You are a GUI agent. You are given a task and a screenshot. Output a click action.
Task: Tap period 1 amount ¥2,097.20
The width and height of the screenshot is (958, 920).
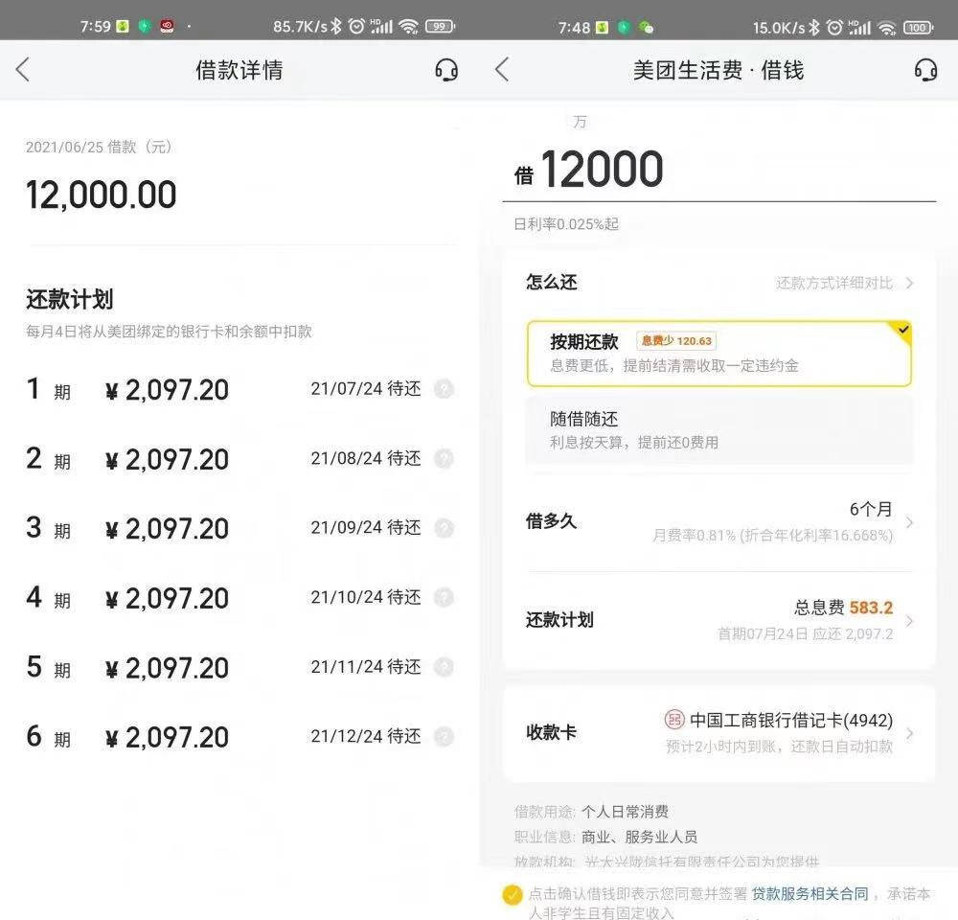tap(167, 390)
